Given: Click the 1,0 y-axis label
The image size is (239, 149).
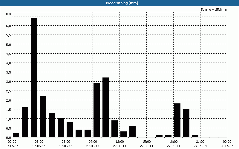Looking at the screenshot, I should tap(9, 119).
